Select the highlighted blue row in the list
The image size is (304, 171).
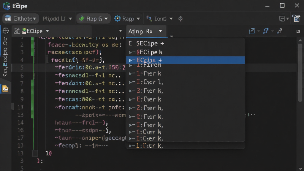point(185,60)
